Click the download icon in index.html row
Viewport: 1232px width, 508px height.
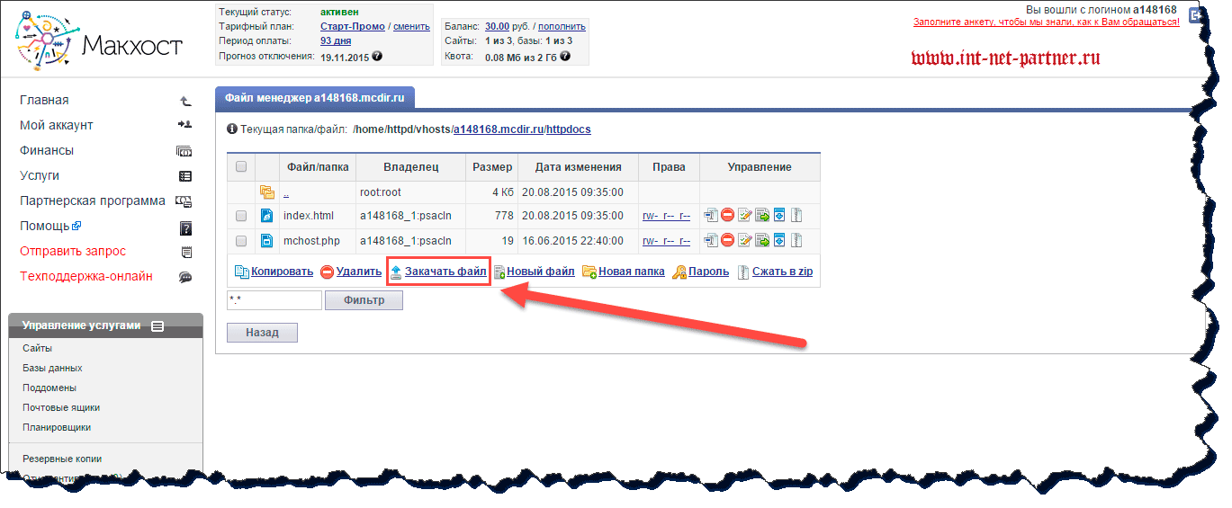(x=779, y=216)
